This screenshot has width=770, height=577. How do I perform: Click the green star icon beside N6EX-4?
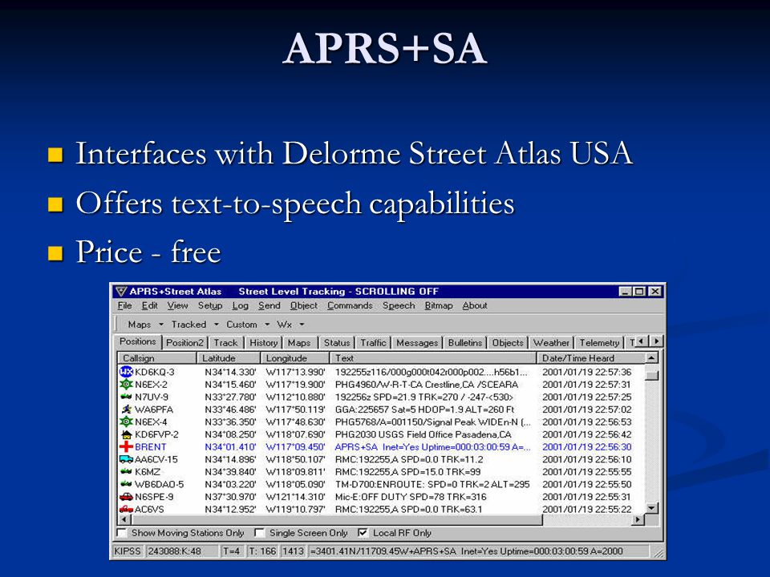point(126,422)
